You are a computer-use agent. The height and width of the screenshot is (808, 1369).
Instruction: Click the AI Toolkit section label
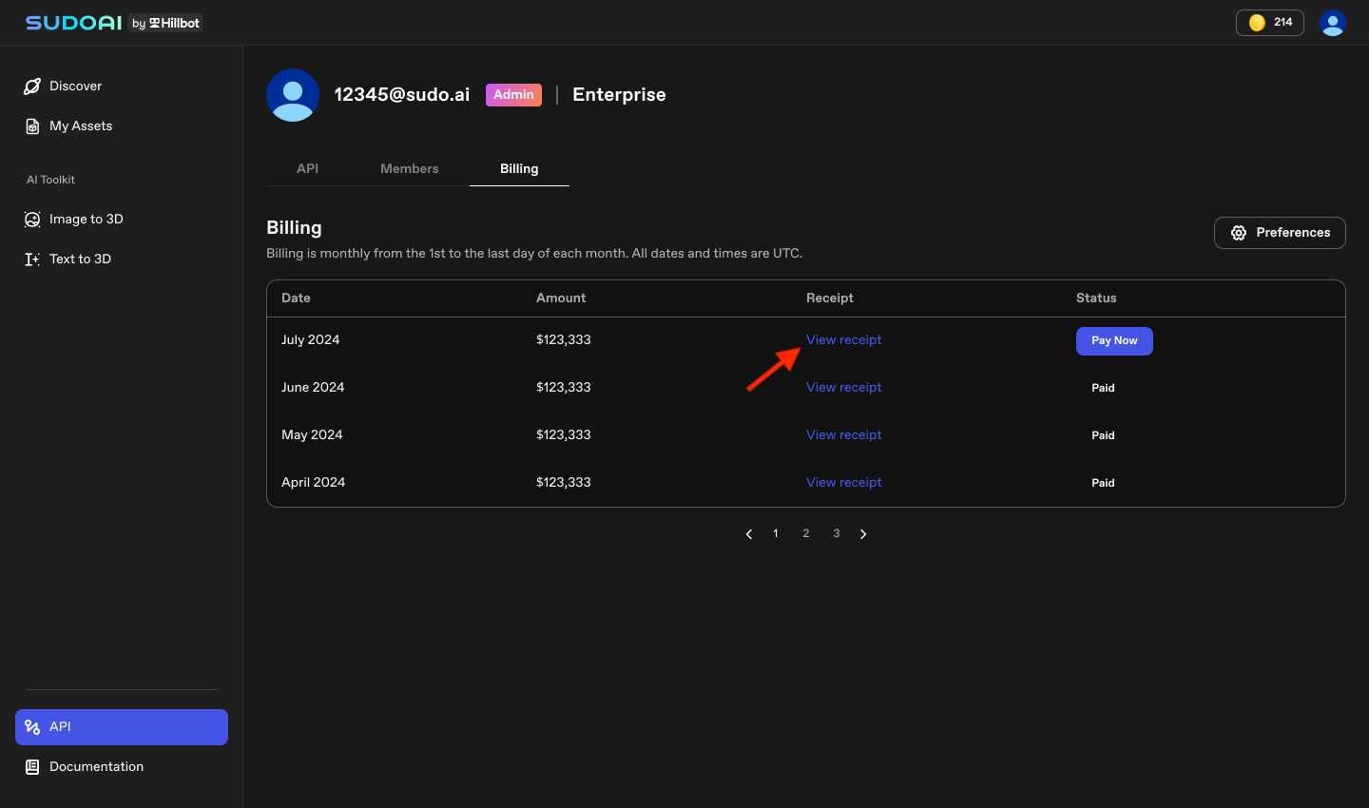tap(50, 180)
